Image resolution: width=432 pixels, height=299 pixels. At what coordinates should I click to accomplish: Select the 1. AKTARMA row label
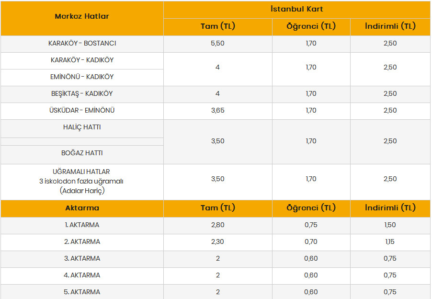point(82,225)
